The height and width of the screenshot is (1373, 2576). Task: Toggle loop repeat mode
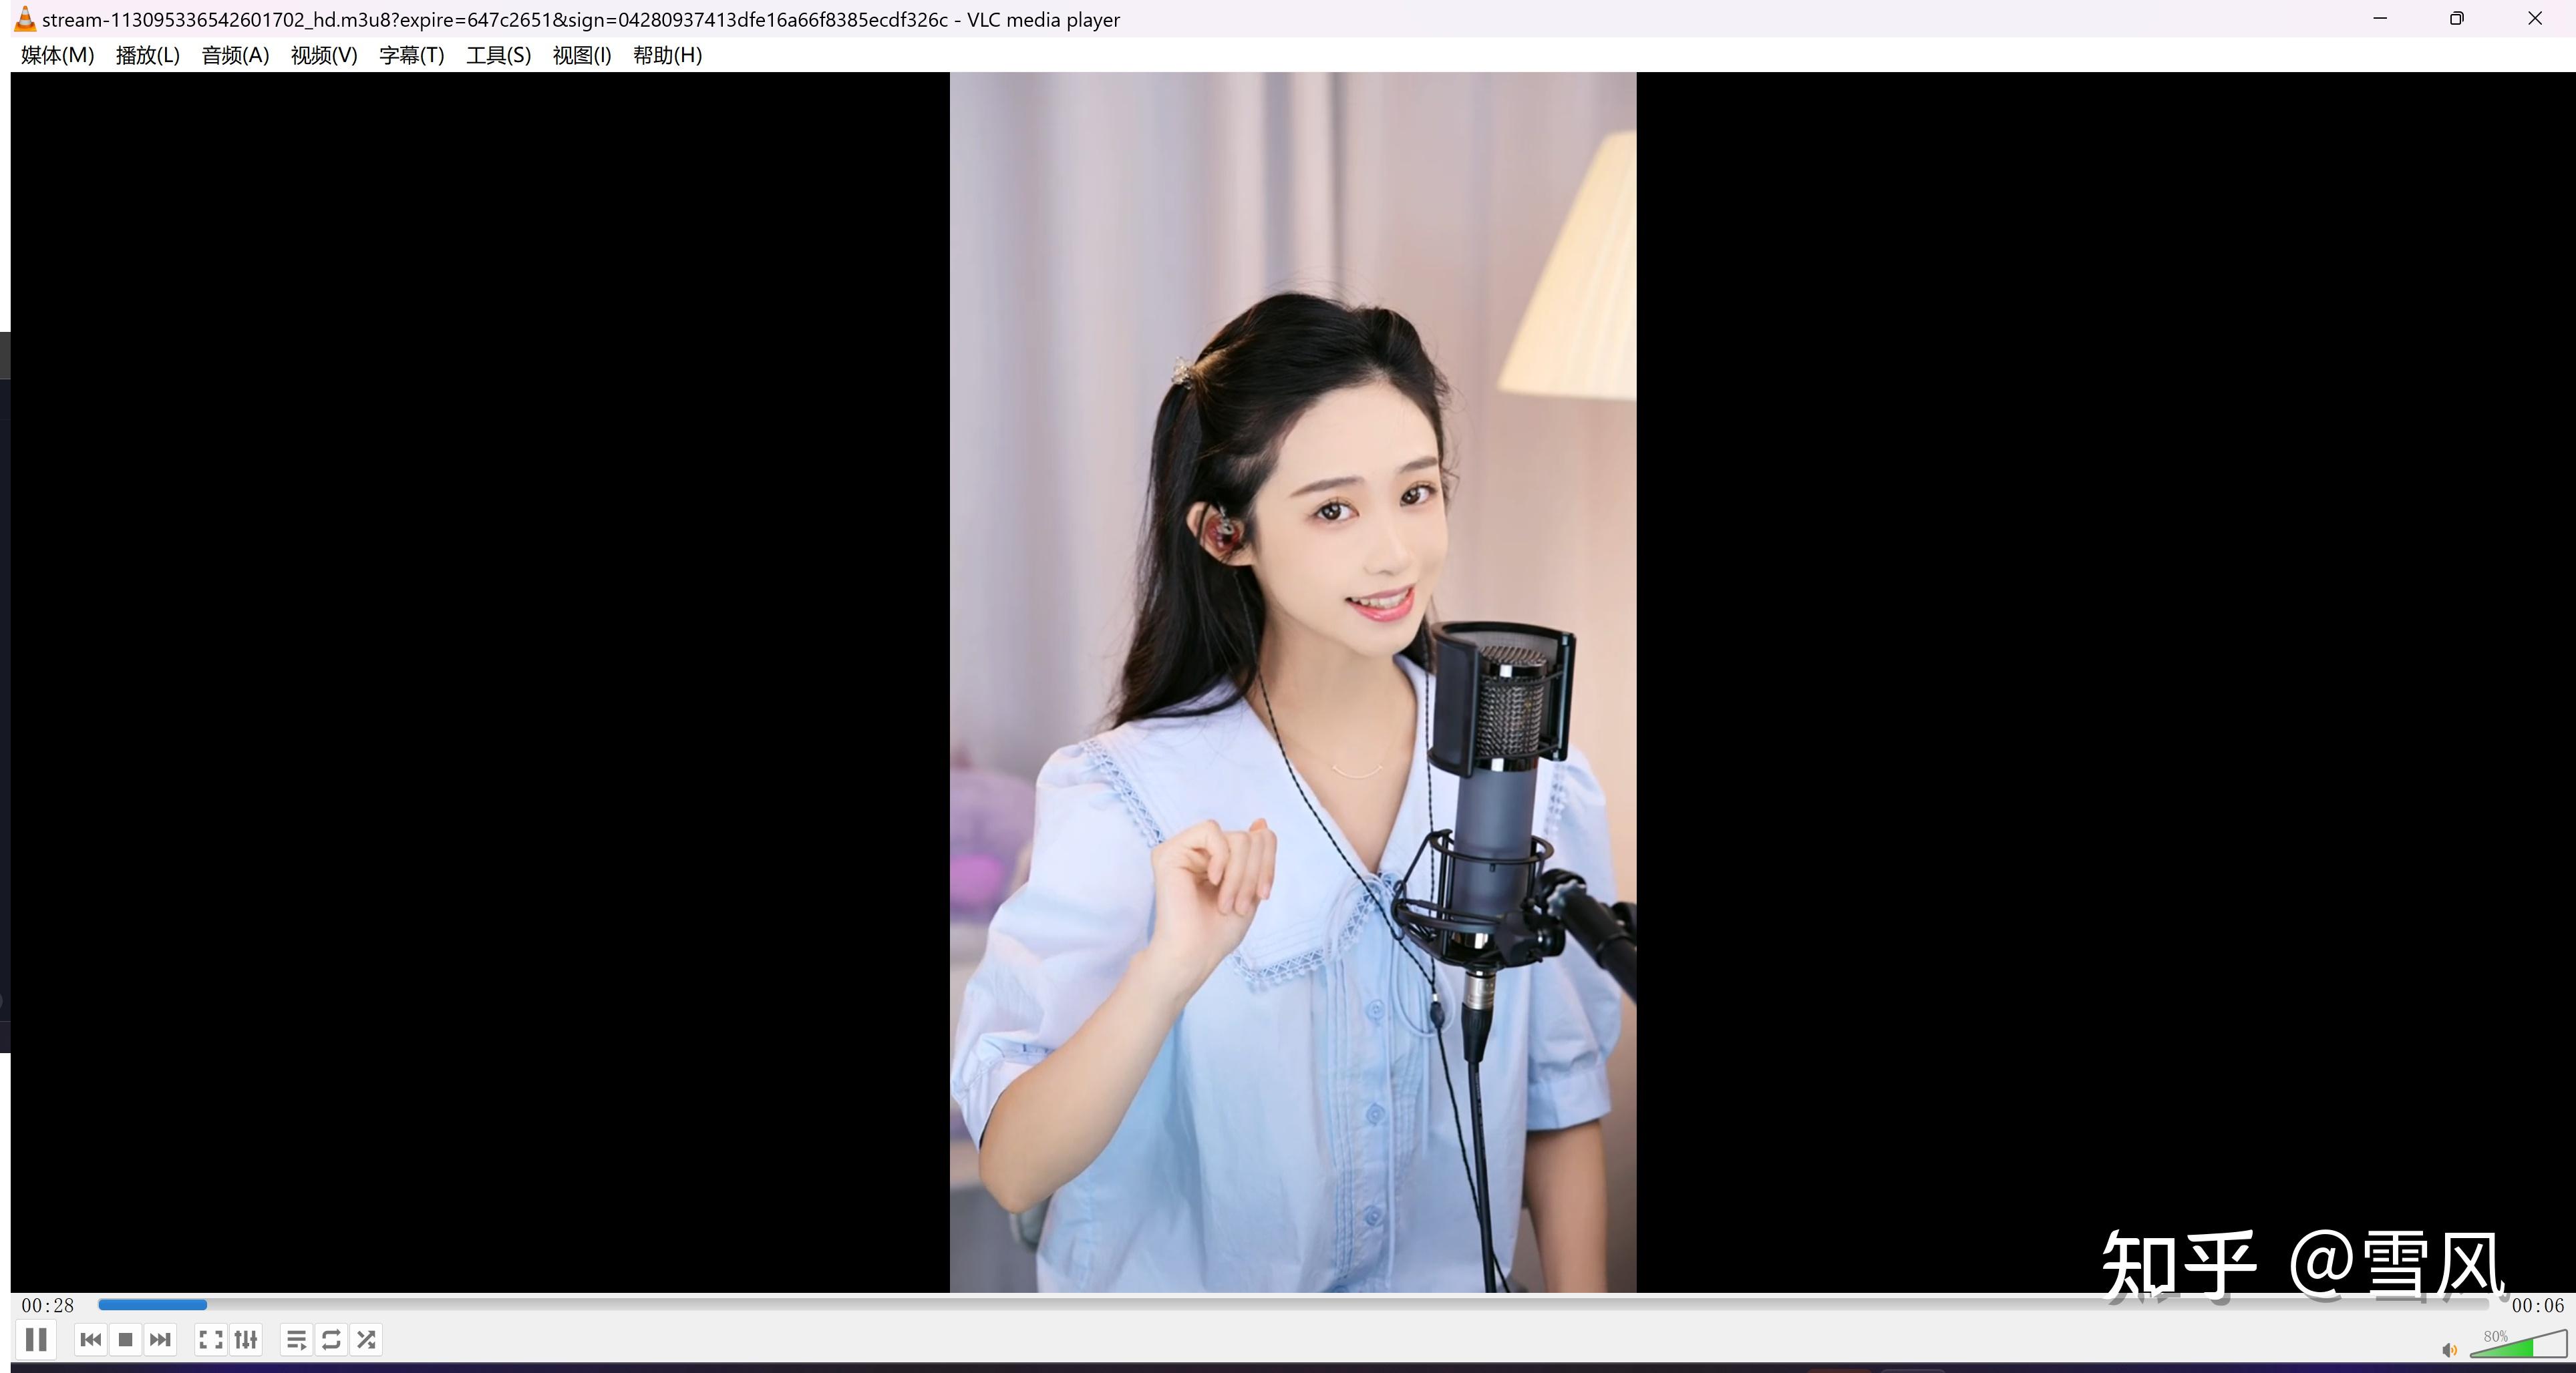[331, 1339]
